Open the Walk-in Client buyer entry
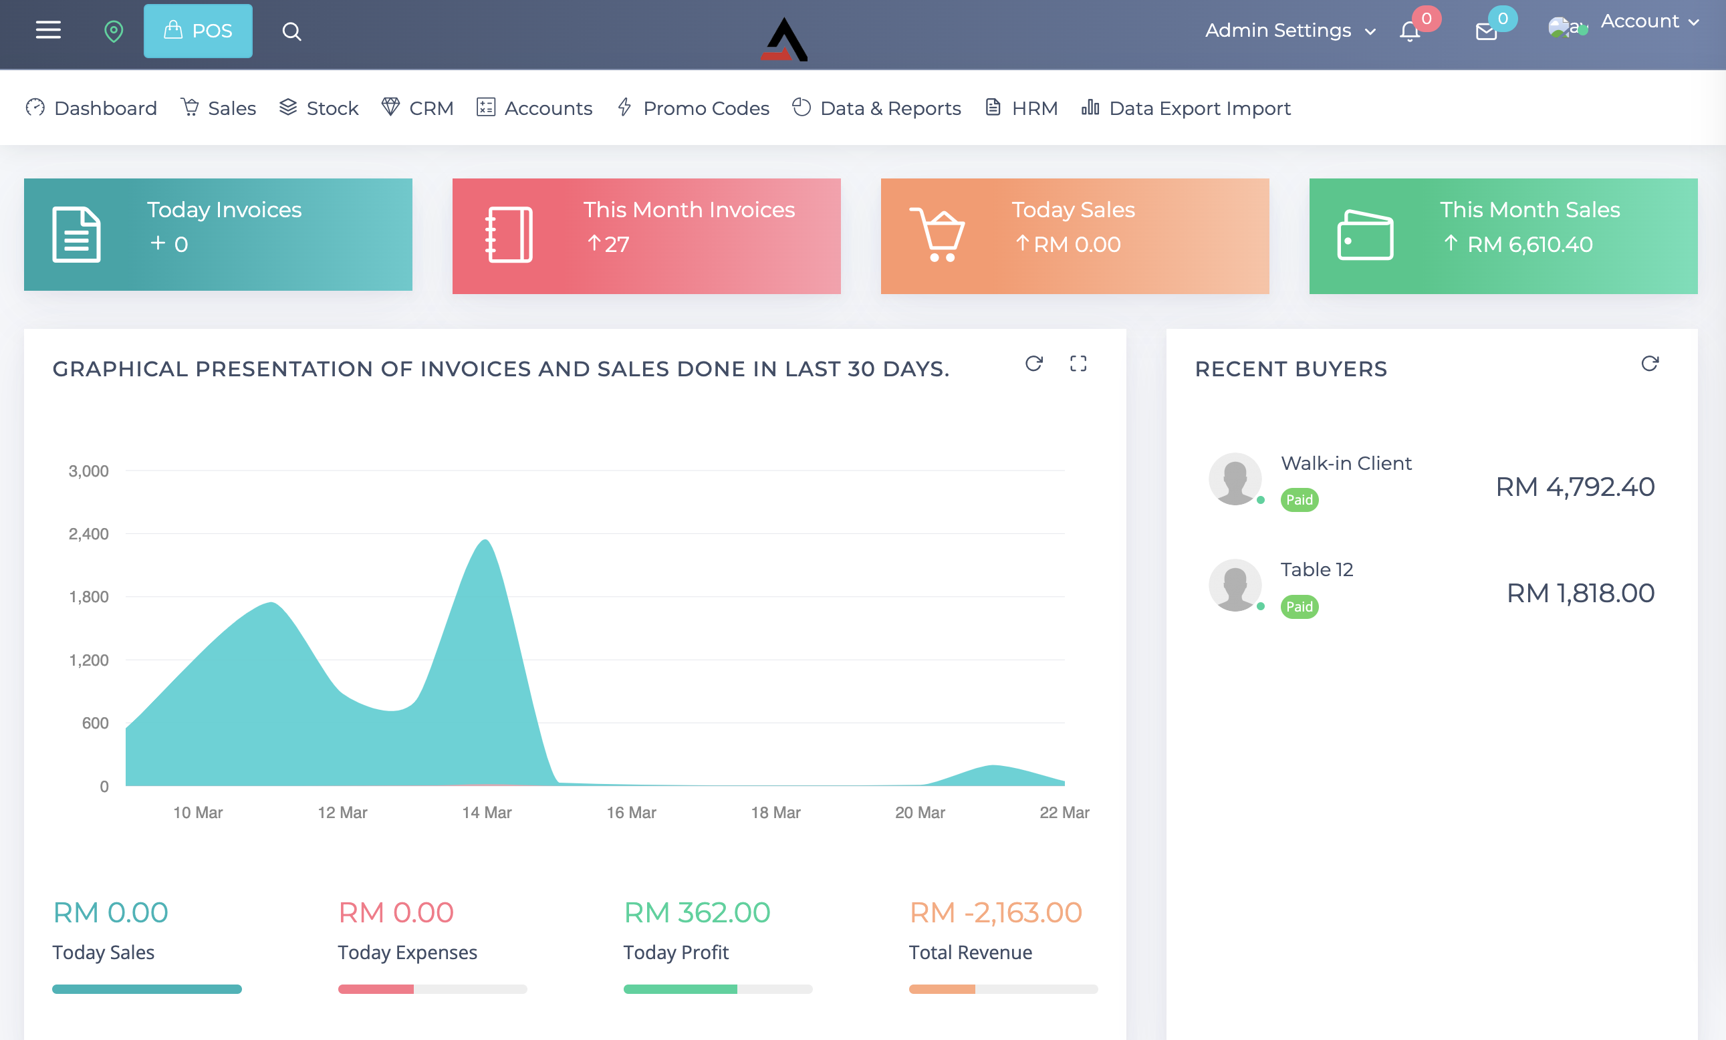 [x=1346, y=463]
